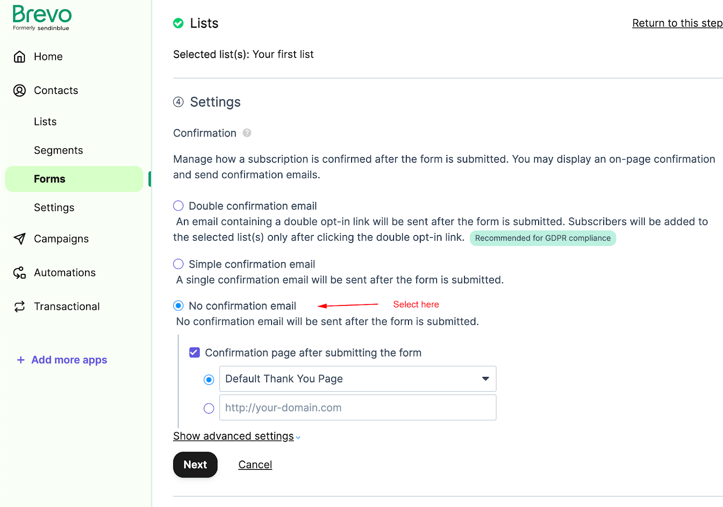
Task: Open Segments in the sidebar
Action: 58,150
